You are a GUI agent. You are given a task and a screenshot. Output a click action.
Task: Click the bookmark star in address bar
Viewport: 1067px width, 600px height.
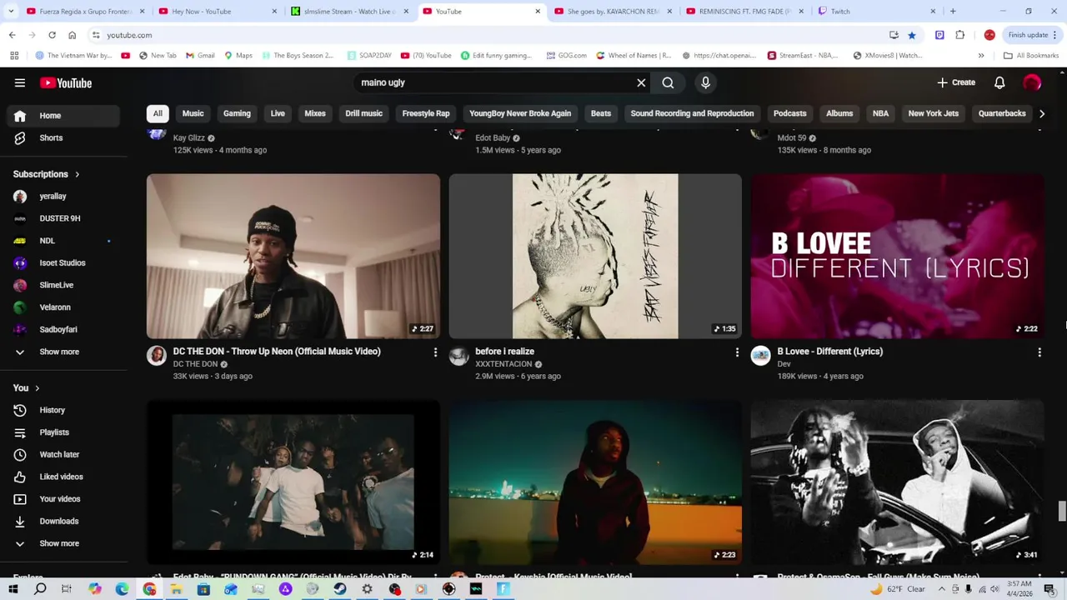[912, 35]
